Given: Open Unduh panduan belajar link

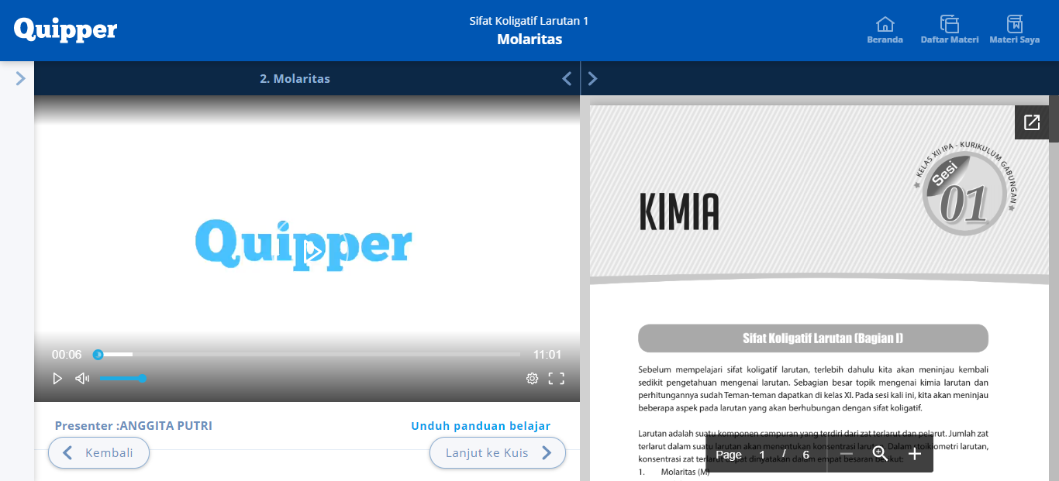Looking at the screenshot, I should tap(481, 425).
